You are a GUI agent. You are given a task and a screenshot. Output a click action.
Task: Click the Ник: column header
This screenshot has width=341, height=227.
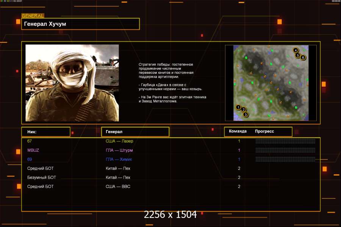46,132
